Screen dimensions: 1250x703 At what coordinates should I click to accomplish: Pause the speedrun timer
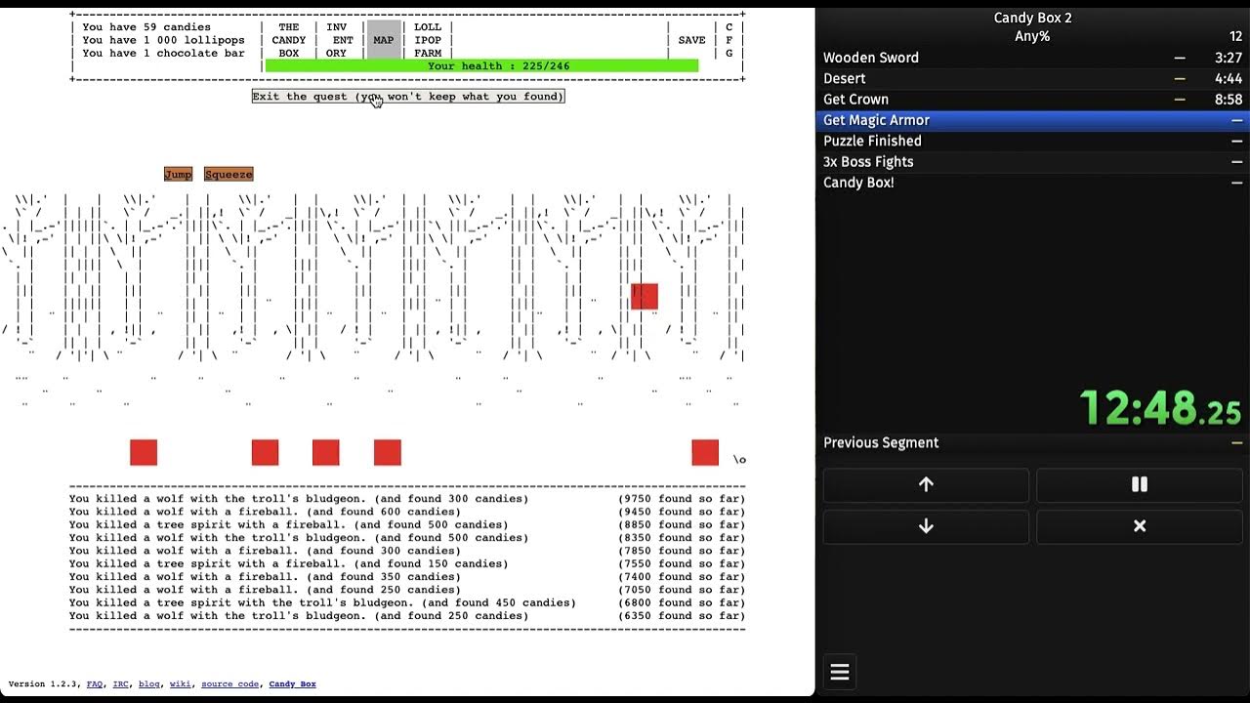tap(1139, 484)
